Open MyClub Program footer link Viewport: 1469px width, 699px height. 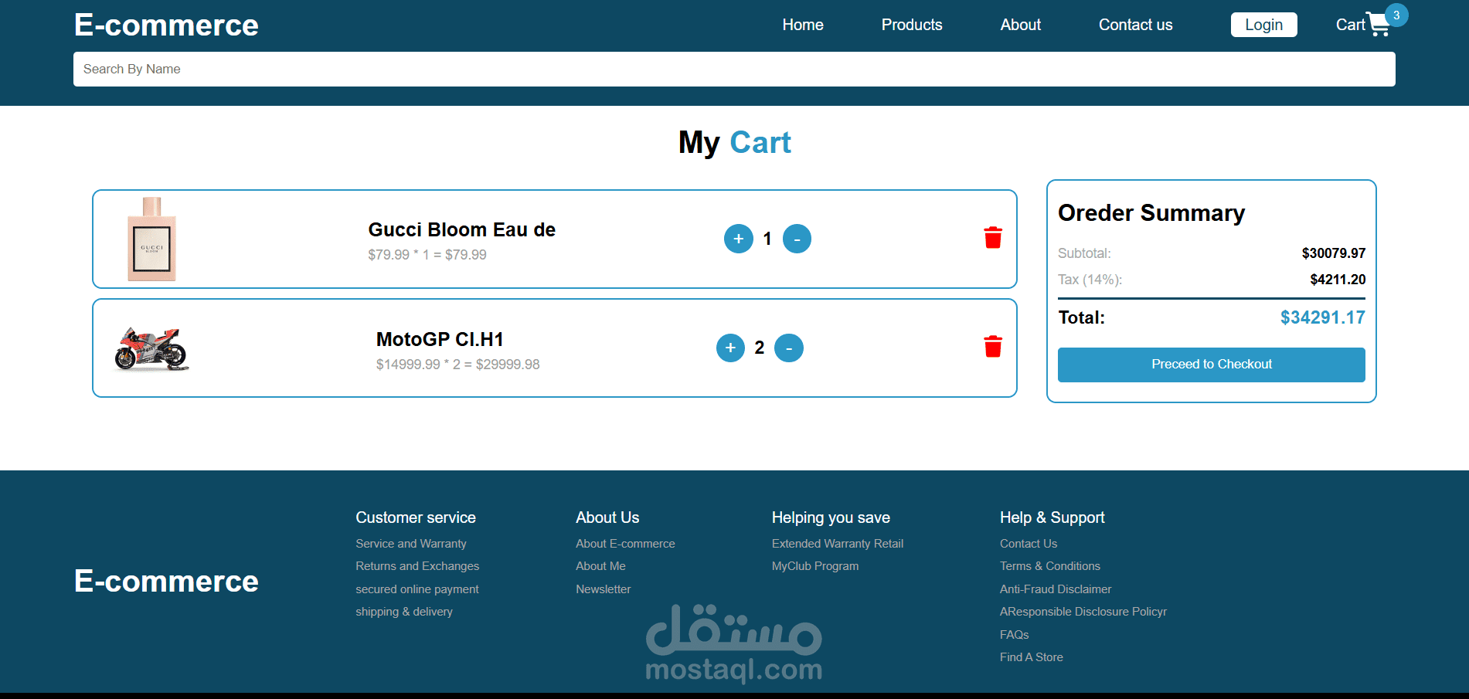tap(815, 566)
